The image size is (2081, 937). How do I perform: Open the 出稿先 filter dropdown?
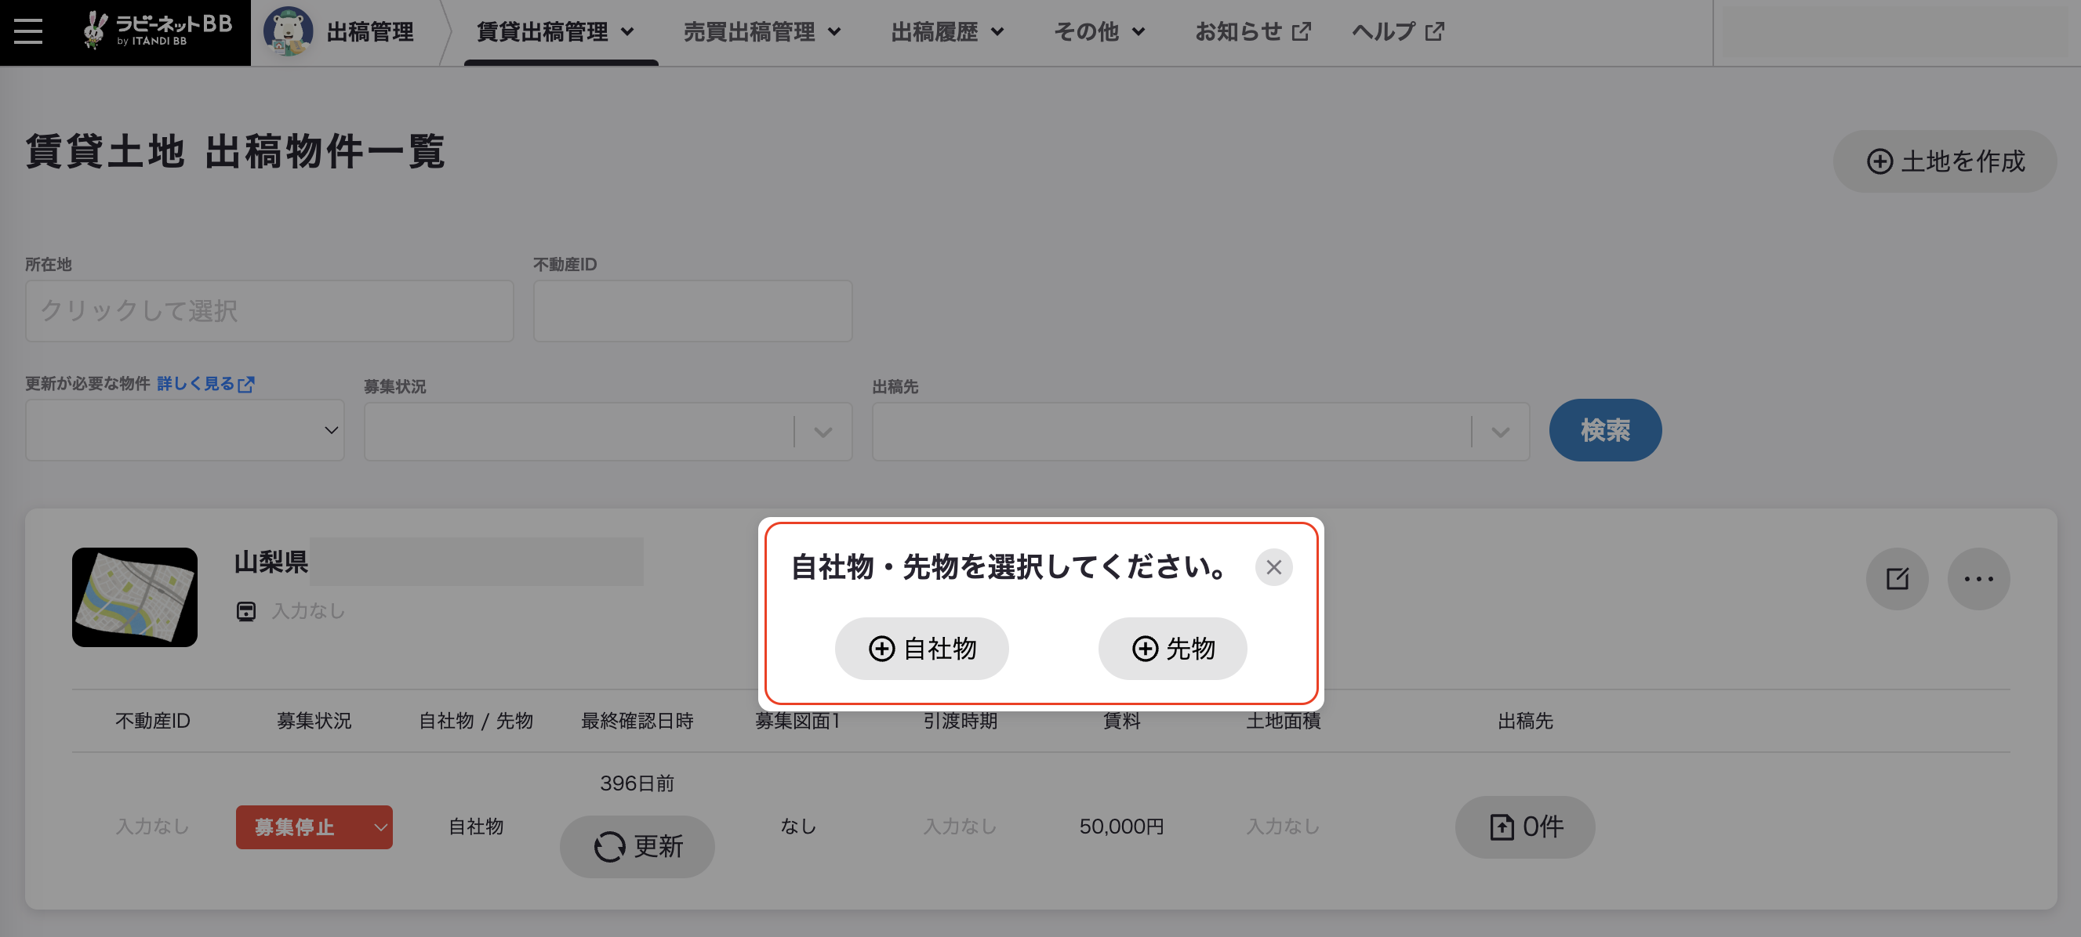pos(1200,432)
